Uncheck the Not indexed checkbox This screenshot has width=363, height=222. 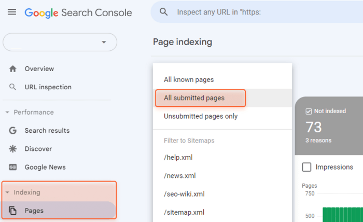(309, 112)
